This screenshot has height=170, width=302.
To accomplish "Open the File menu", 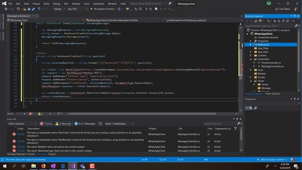I will tap(10, 4).
